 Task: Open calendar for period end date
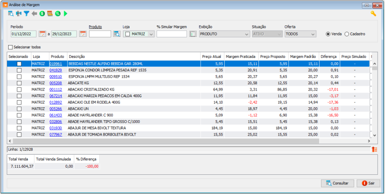[x=82, y=34]
